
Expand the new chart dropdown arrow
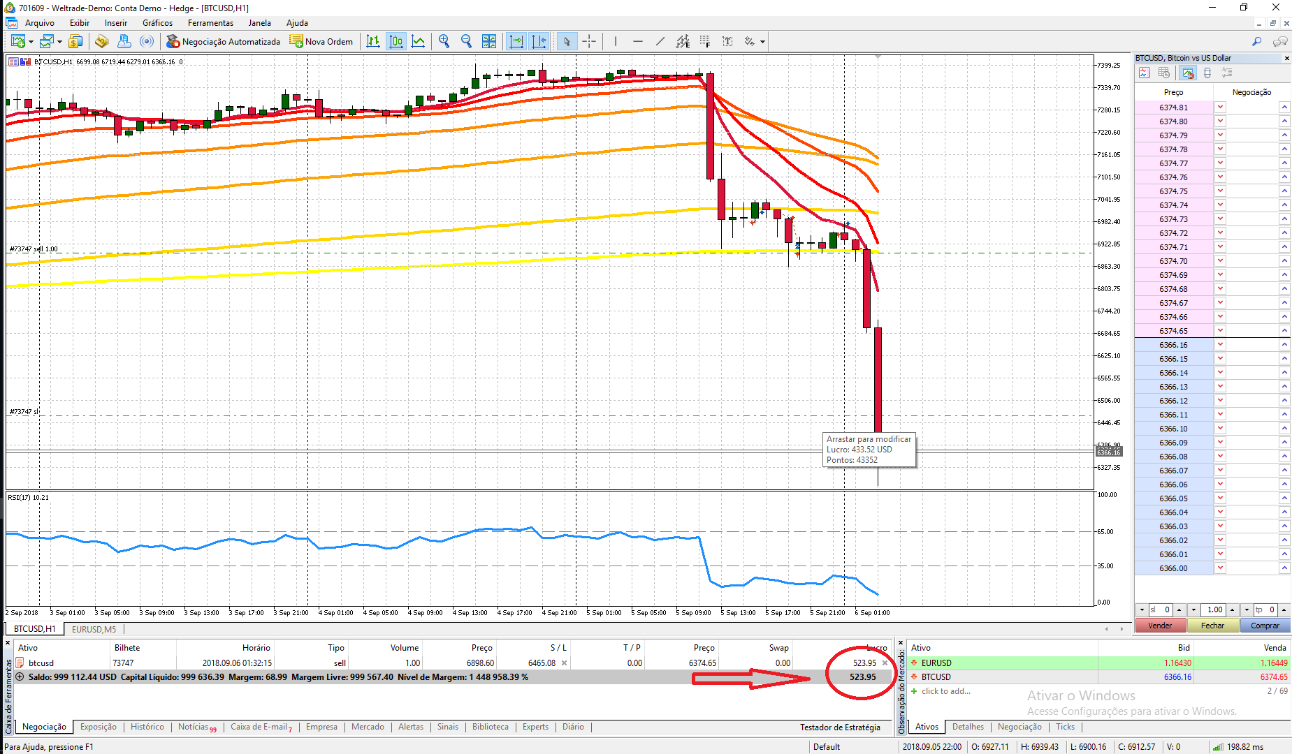[x=31, y=42]
